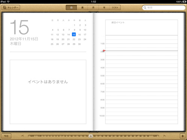
Task: Tap the イベントはありません empty events text
Action: [x=48, y=82]
